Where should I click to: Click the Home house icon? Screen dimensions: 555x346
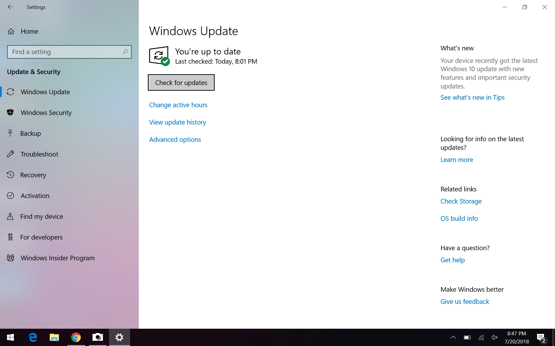pos(11,31)
